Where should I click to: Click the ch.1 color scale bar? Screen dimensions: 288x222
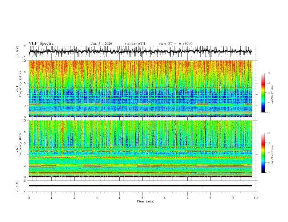click(x=263, y=93)
